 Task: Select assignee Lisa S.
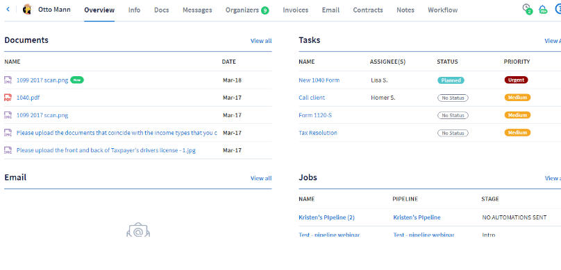379,80
